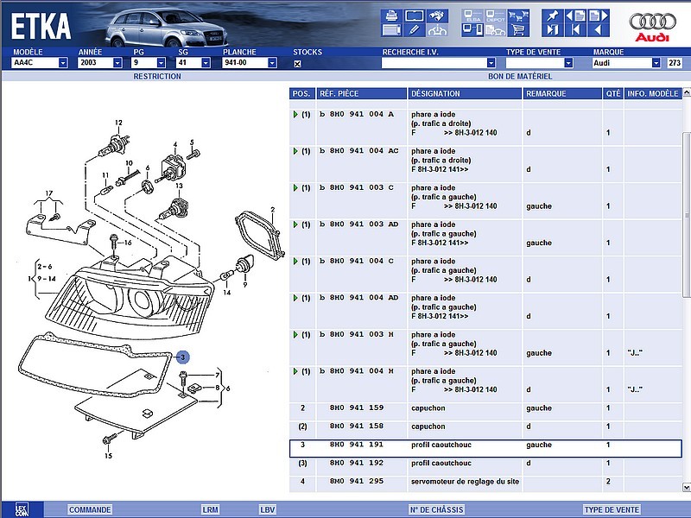The height and width of the screenshot is (518, 691).
Task: Open the single shopping cart icon
Action: 518,30
